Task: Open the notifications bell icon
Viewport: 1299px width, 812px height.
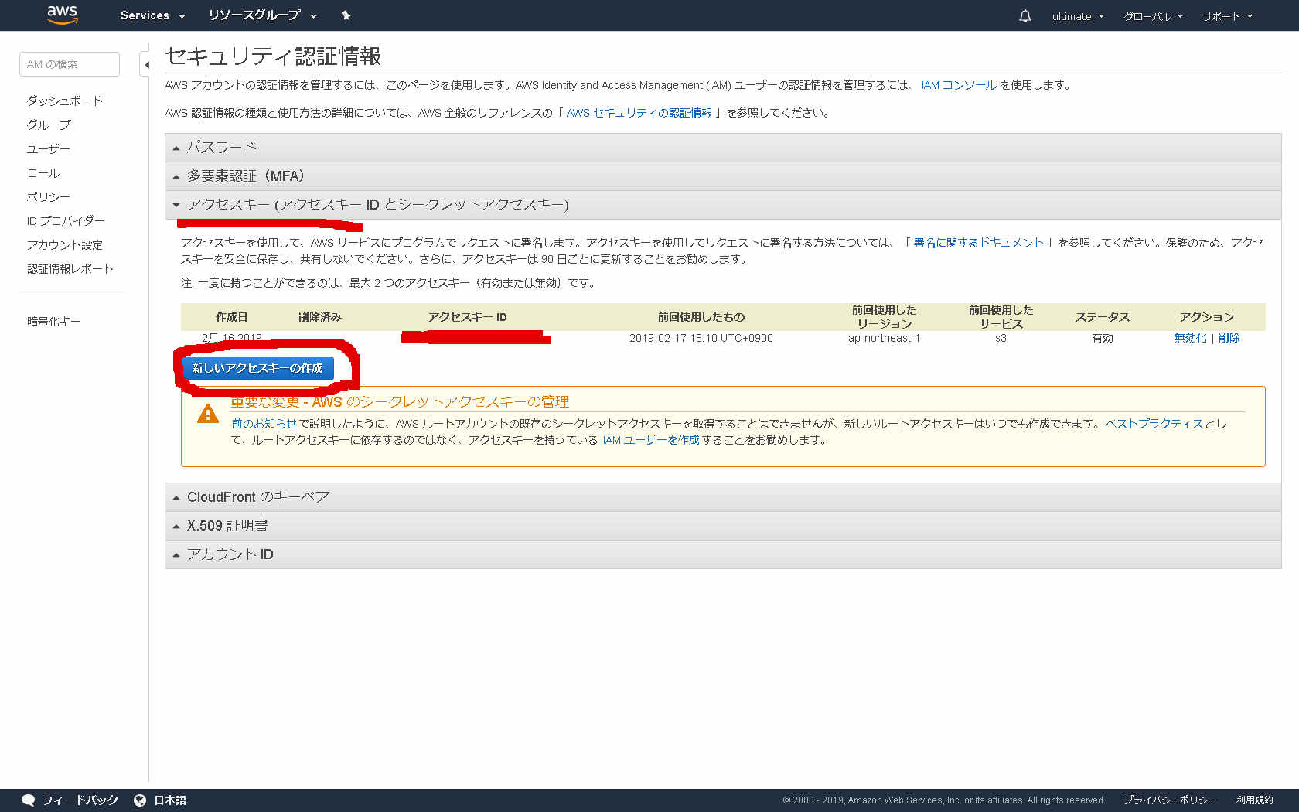Action: [x=1025, y=16]
